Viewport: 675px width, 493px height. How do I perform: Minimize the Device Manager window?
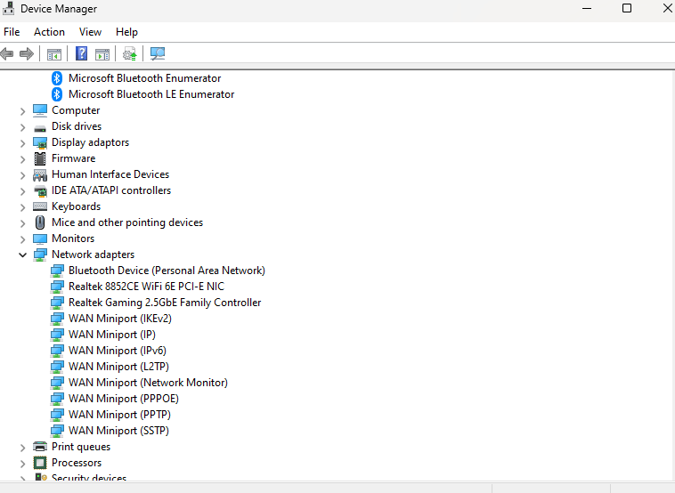(587, 8)
